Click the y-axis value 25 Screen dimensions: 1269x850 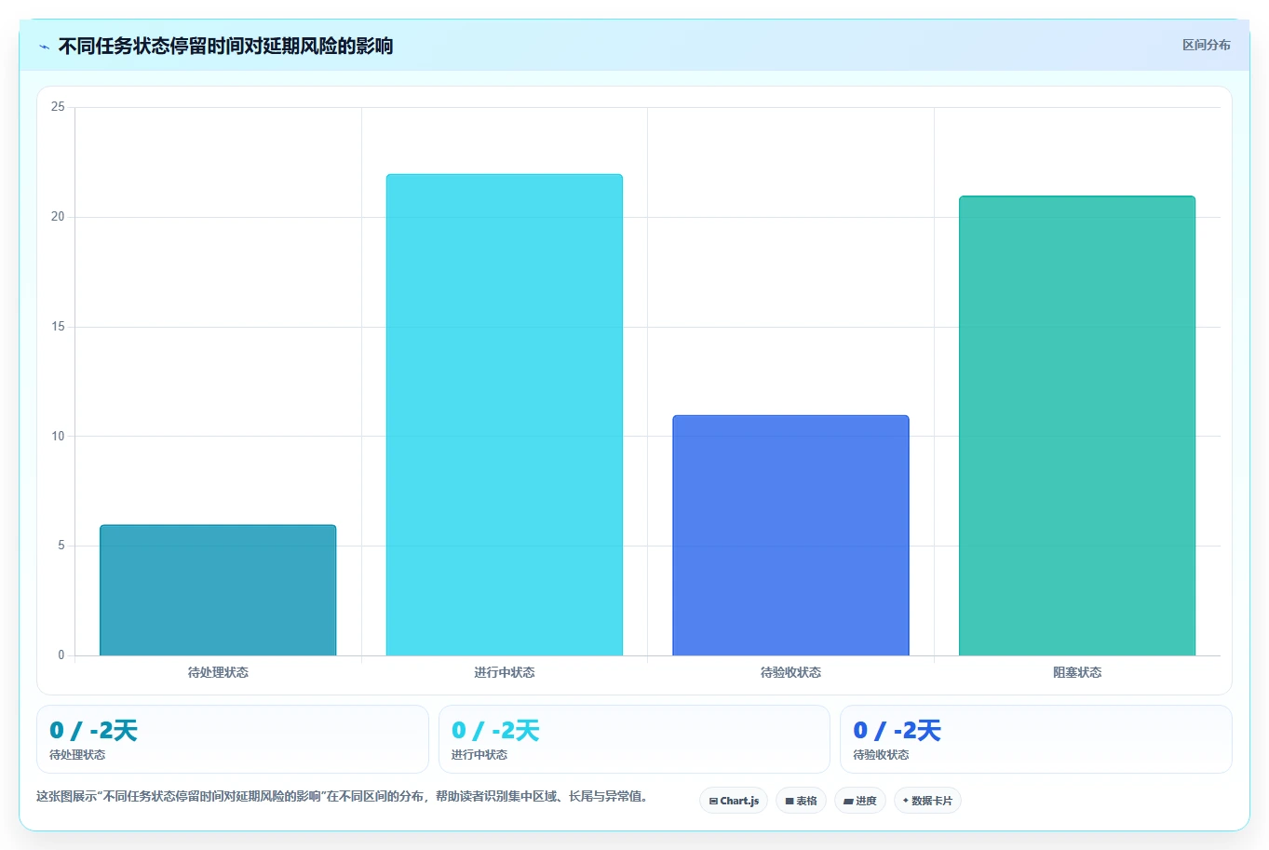tap(58, 107)
